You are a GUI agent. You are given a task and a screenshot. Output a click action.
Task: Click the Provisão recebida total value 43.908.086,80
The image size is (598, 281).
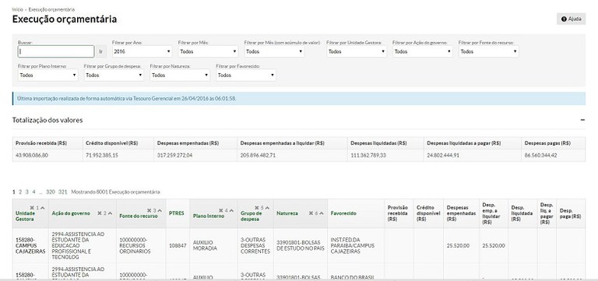tap(32, 155)
